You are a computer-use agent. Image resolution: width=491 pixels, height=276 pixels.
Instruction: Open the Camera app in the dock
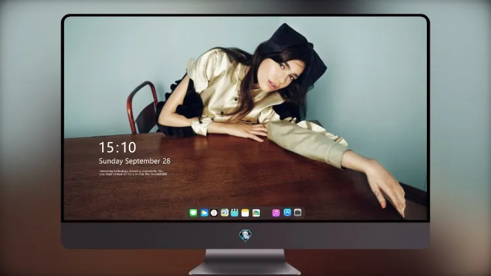coord(298,213)
